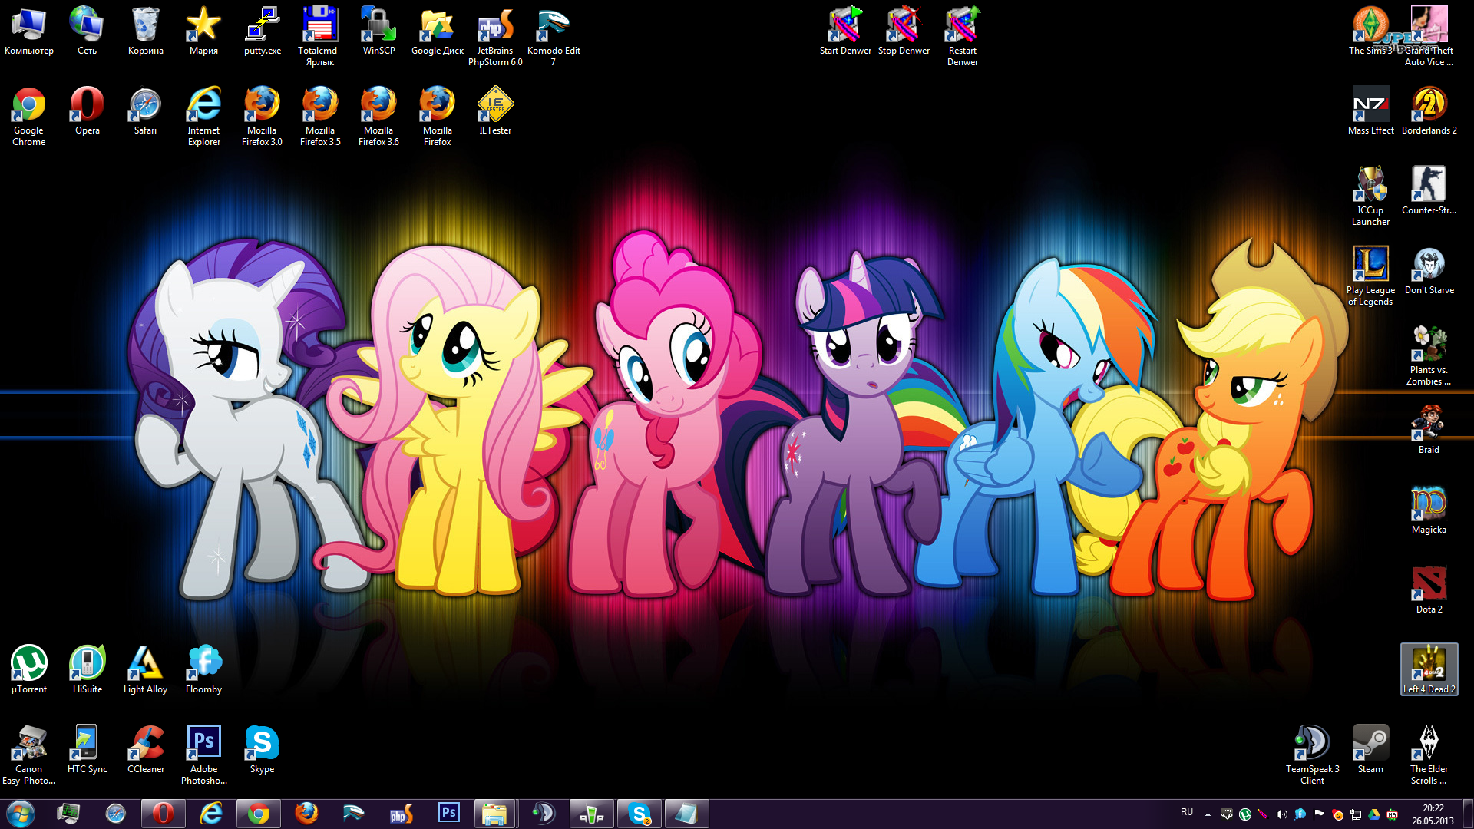Launch CCleaner desktop icon
Image resolution: width=1474 pixels, height=829 pixels.
coord(145,750)
